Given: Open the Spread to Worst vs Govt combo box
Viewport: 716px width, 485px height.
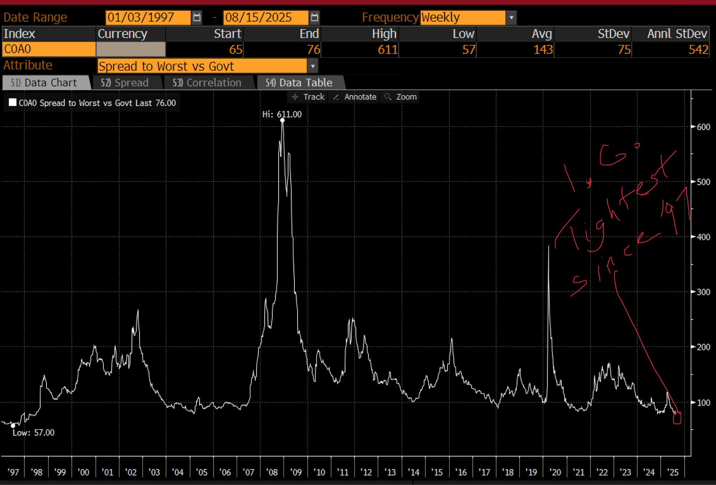Looking at the screenshot, I should pyautogui.click(x=202, y=66).
